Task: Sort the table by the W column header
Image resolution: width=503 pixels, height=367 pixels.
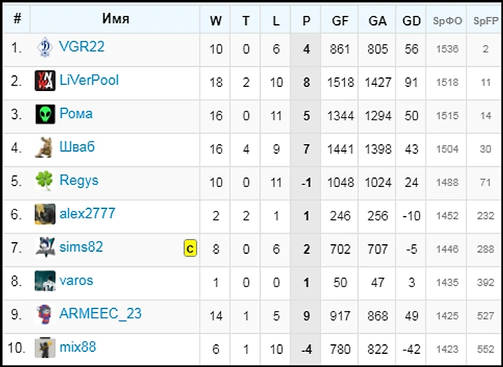Action: pos(216,21)
